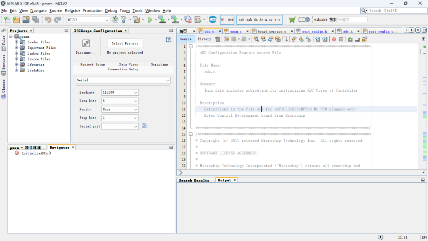Open the Refactor menu
Viewport: 428px width, 241px height.
pyautogui.click(x=73, y=10)
